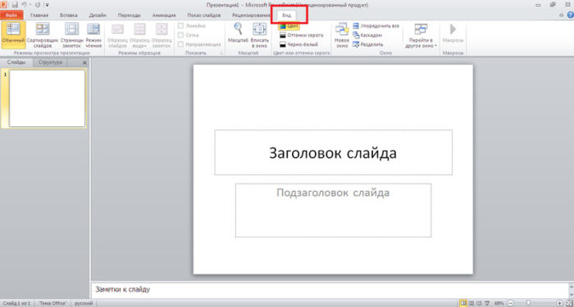Open the Показ слайдов tab
This screenshot has width=574, height=307.
(204, 16)
